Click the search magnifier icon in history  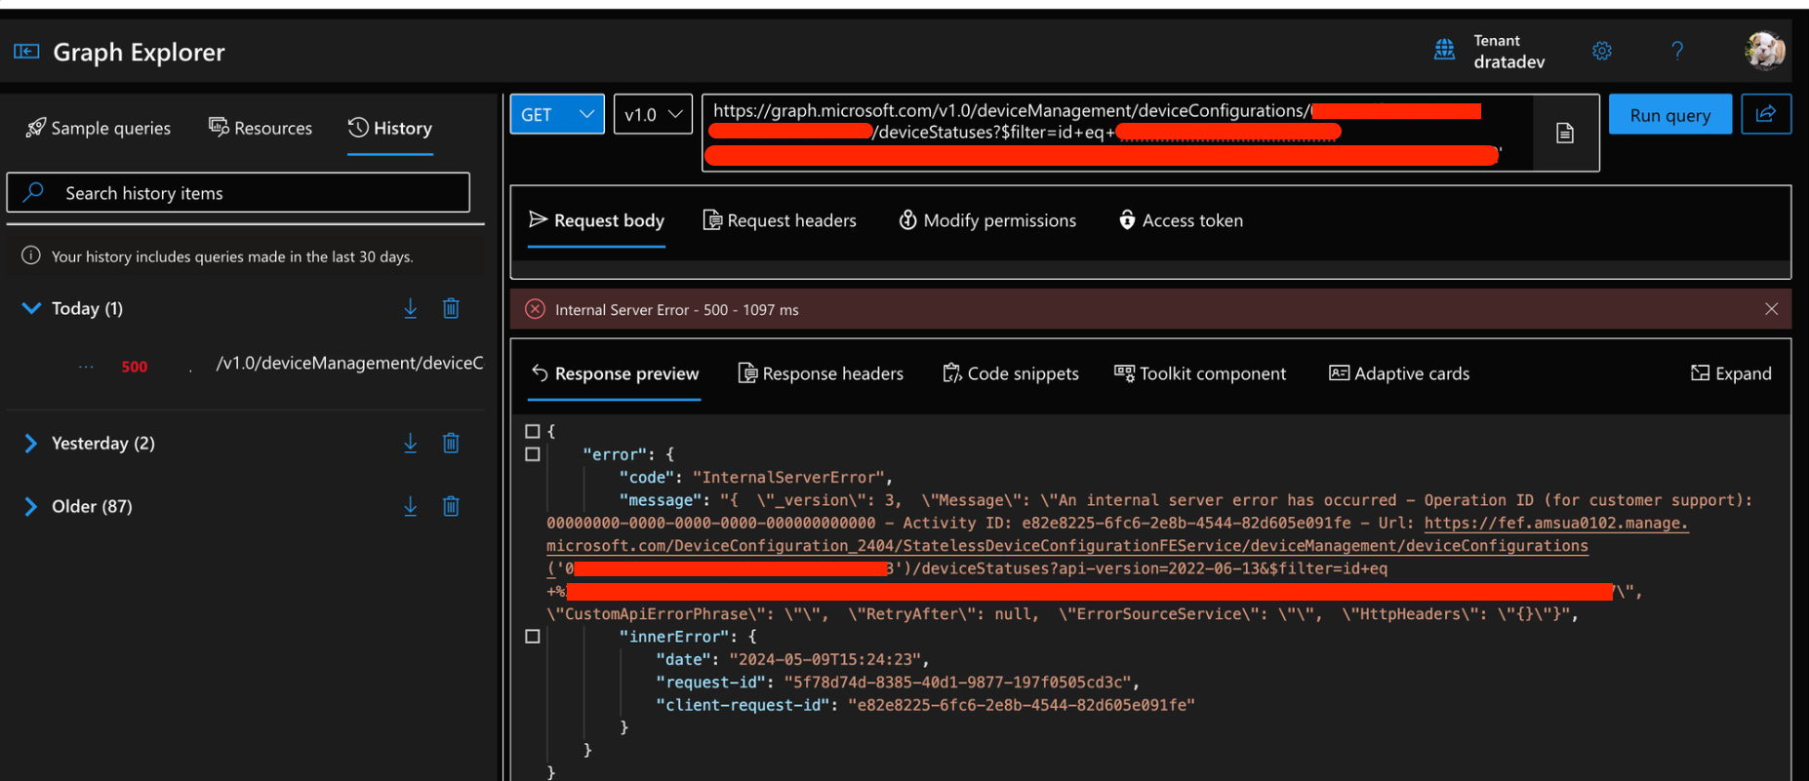pyautogui.click(x=33, y=192)
